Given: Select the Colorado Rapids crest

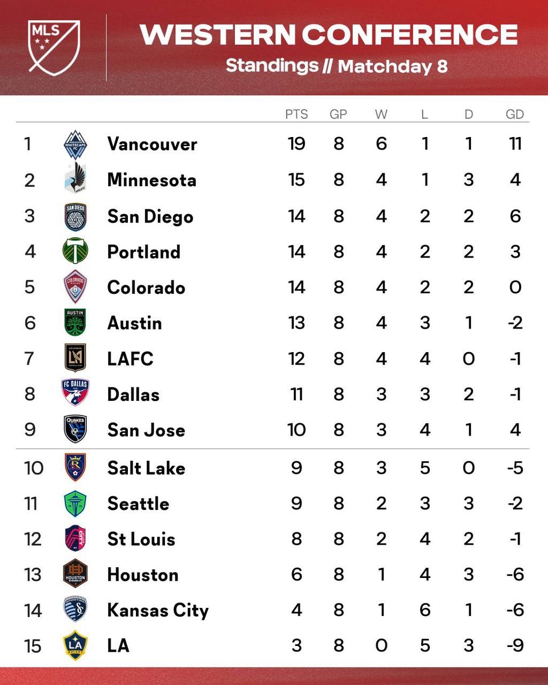Looking at the screenshot, I should 75,287.
